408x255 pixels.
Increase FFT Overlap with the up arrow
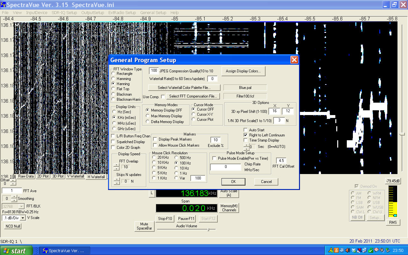(116, 165)
